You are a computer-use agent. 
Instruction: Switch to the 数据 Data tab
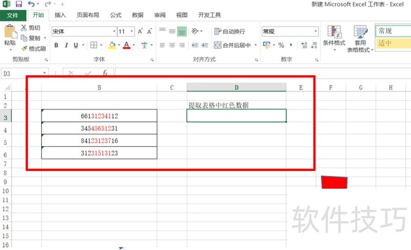pos(138,15)
